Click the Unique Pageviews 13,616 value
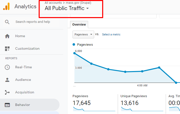Screen dimensions: 180x114 [x=130, y=103]
